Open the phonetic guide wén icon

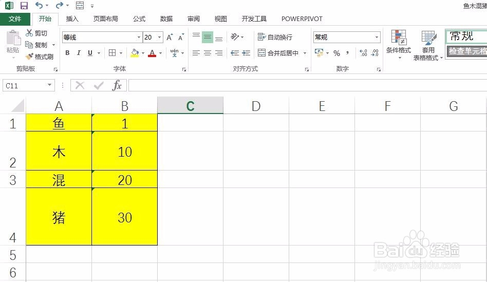[175, 53]
